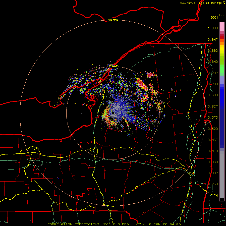Click the NEXLAB-College of DuPage watermark text
226x226 pixels.
(202, 3)
